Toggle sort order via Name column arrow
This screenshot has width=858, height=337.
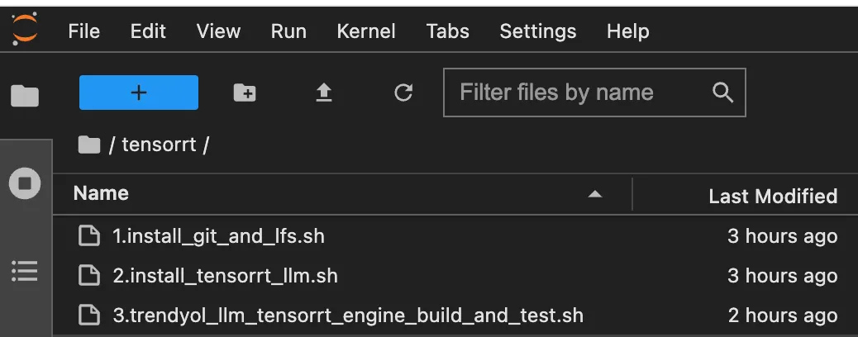tap(595, 193)
